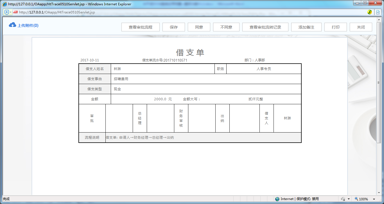Open the add-site dropdown arrow
This screenshot has height=204, width=384.
[x=10, y=12]
